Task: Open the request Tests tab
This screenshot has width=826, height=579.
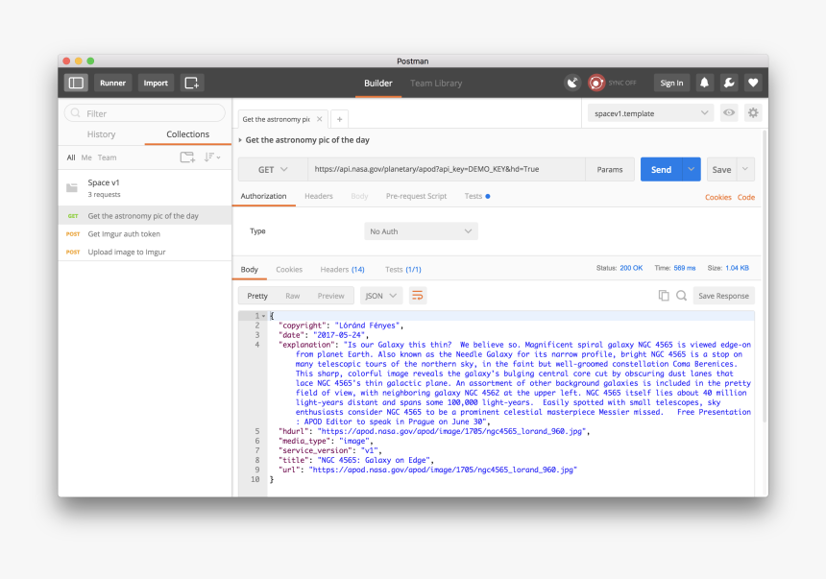Action: (x=476, y=196)
